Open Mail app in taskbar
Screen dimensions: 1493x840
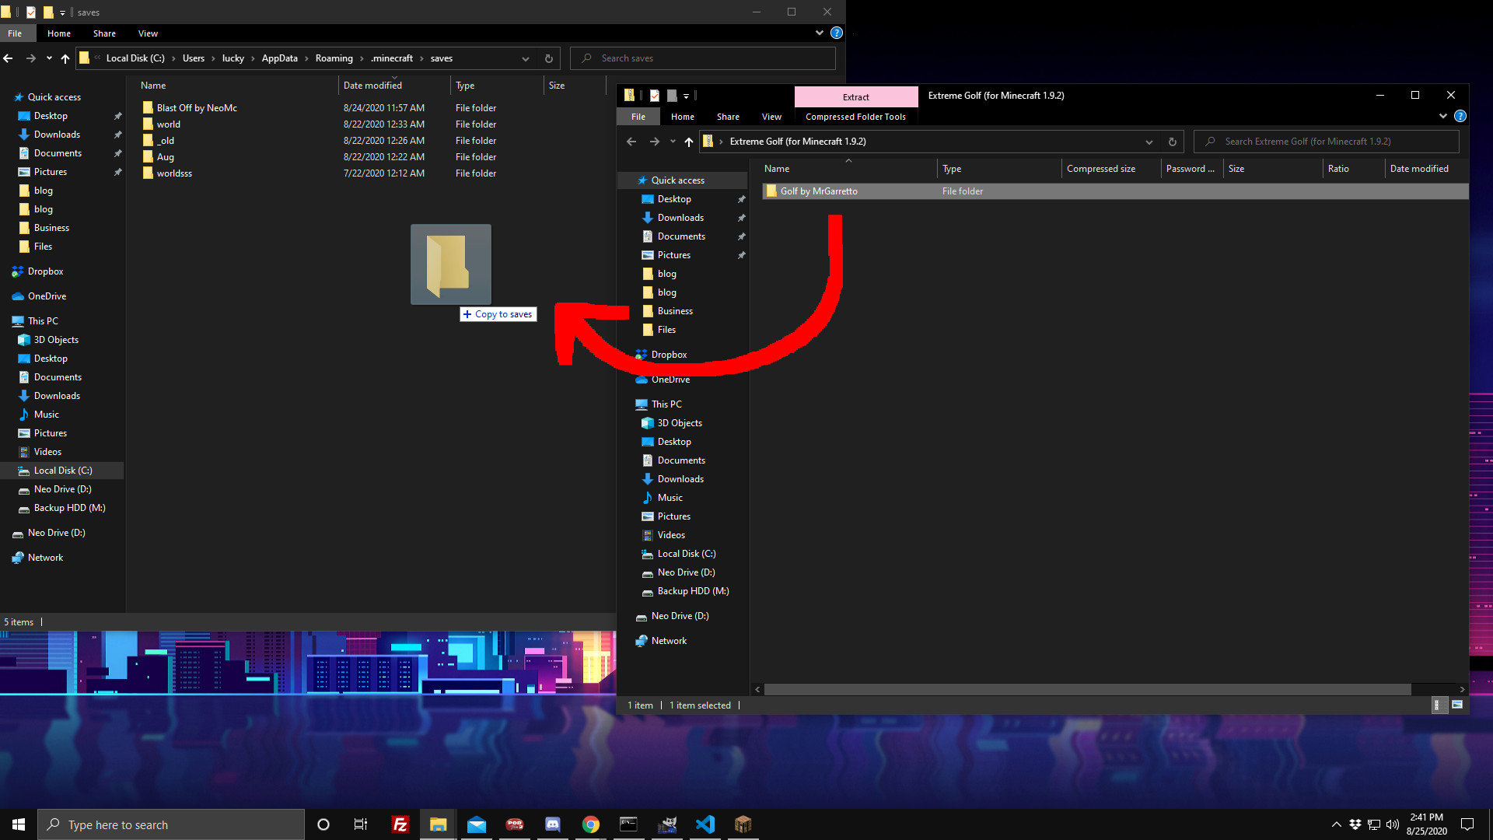click(477, 824)
